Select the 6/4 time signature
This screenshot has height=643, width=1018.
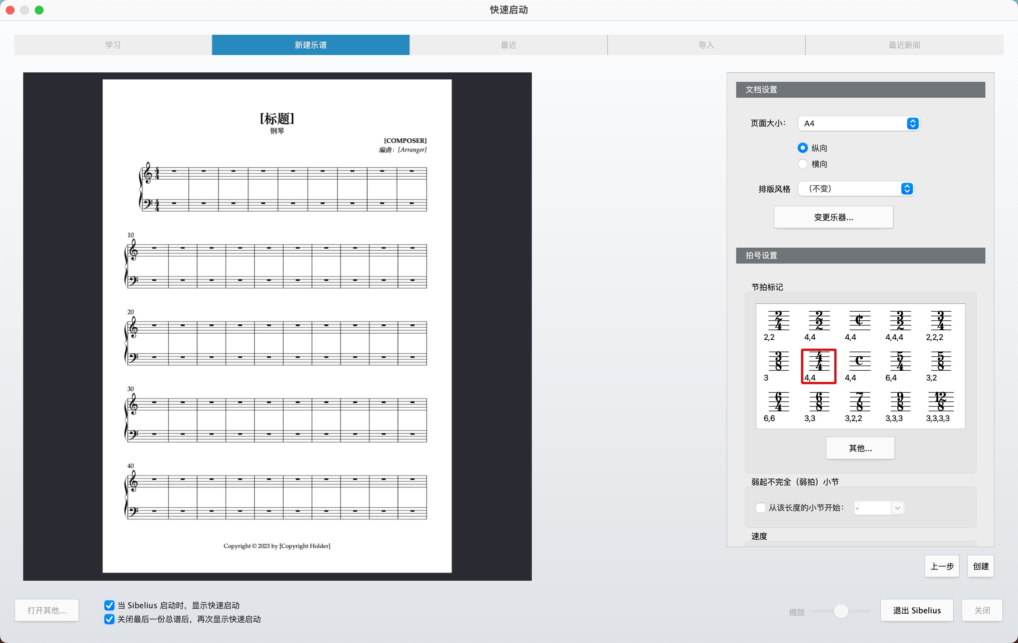778,407
